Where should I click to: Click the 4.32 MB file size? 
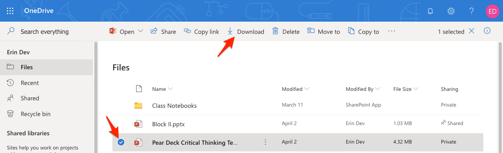coord(402,142)
